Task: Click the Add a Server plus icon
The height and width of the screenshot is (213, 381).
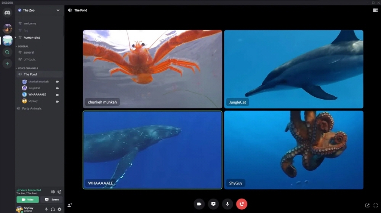Action: [x=7, y=64]
